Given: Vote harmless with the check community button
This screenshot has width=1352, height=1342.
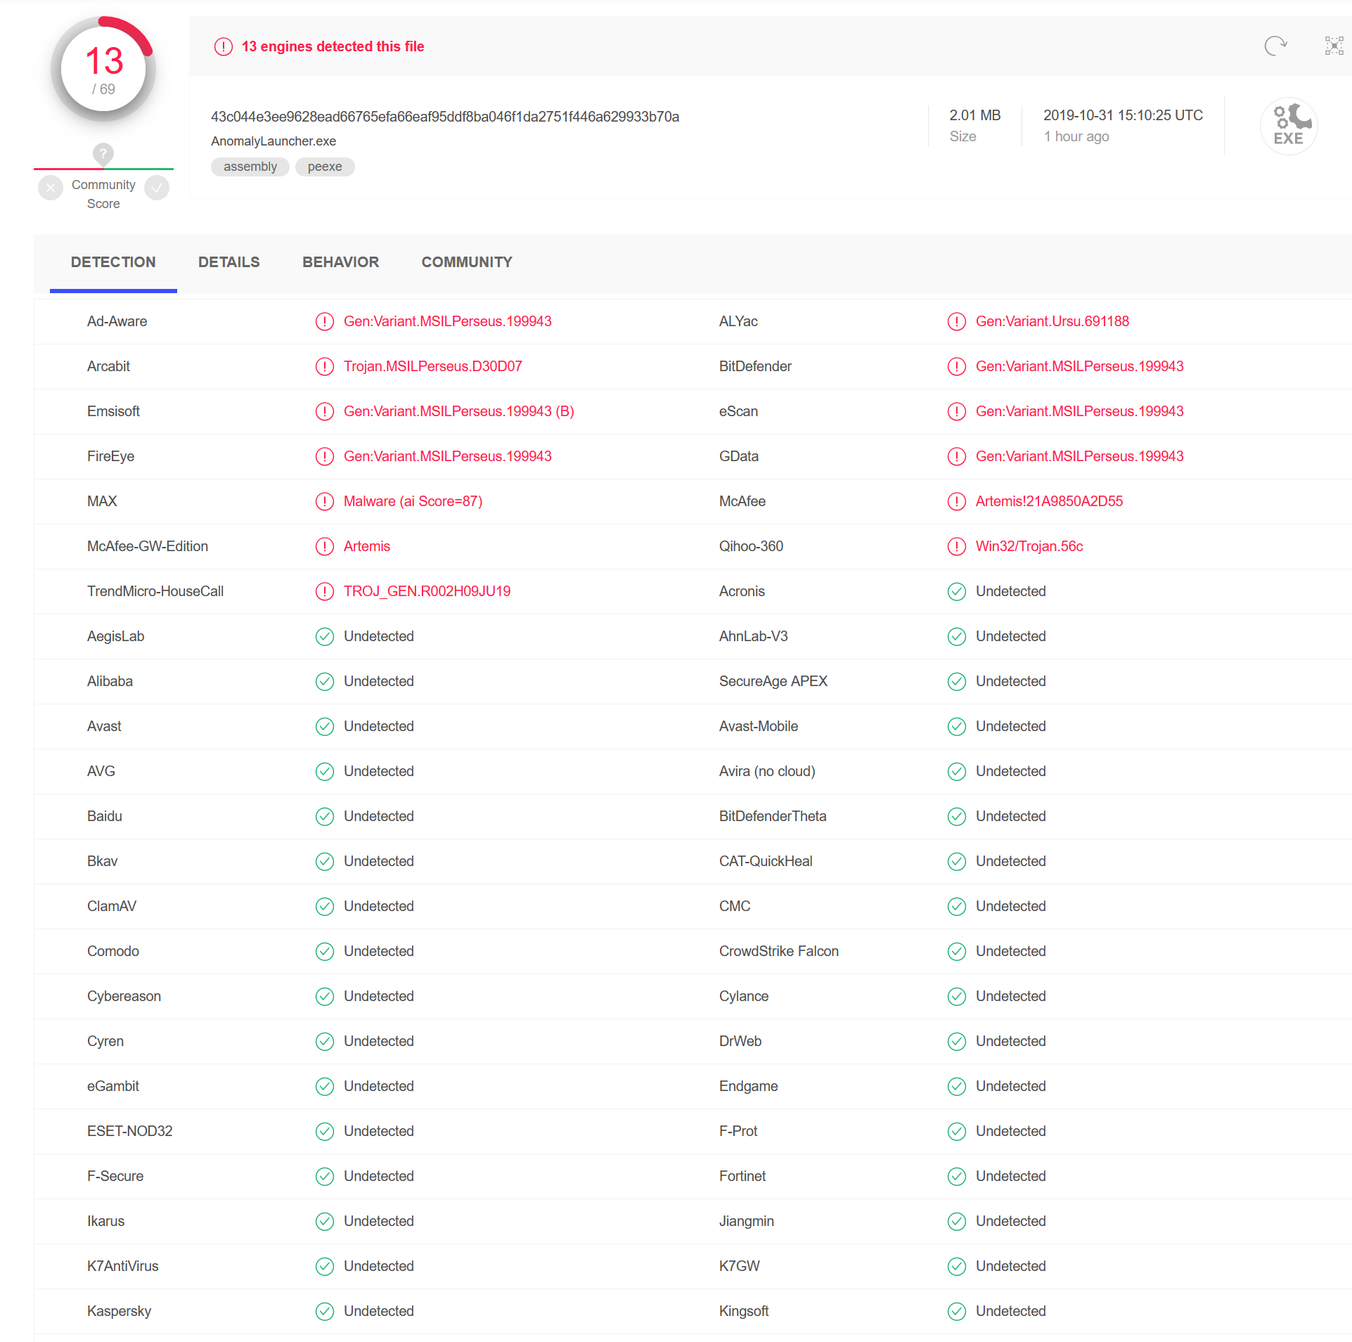Looking at the screenshot, I should coord(157,188).
